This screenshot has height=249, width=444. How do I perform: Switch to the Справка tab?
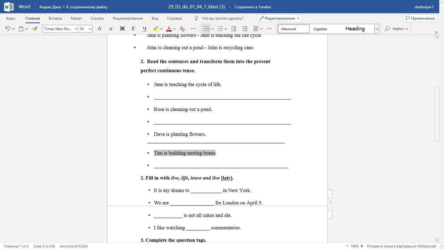point(174,18)
